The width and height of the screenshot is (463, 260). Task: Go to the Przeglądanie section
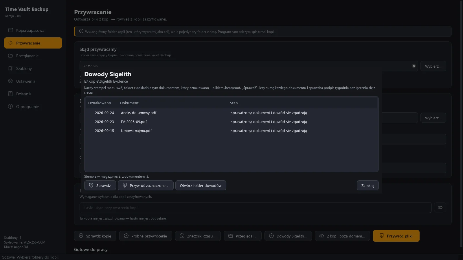click(33, 56)
